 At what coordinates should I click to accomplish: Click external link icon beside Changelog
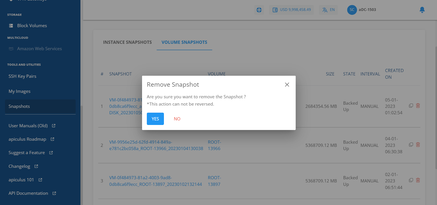36,166
